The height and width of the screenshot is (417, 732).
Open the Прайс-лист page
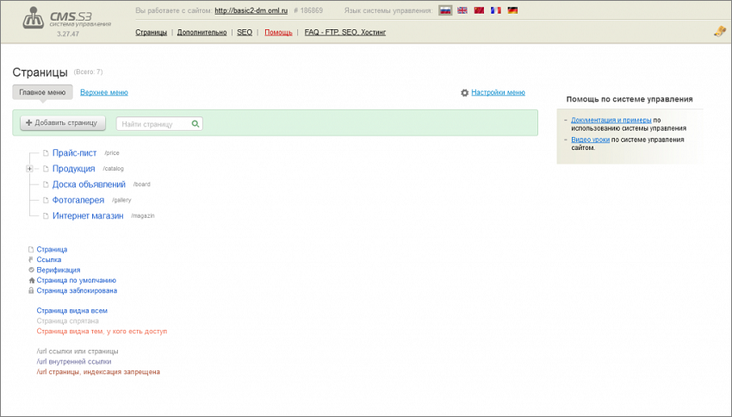pyautogui.click(x=74, y=152)
